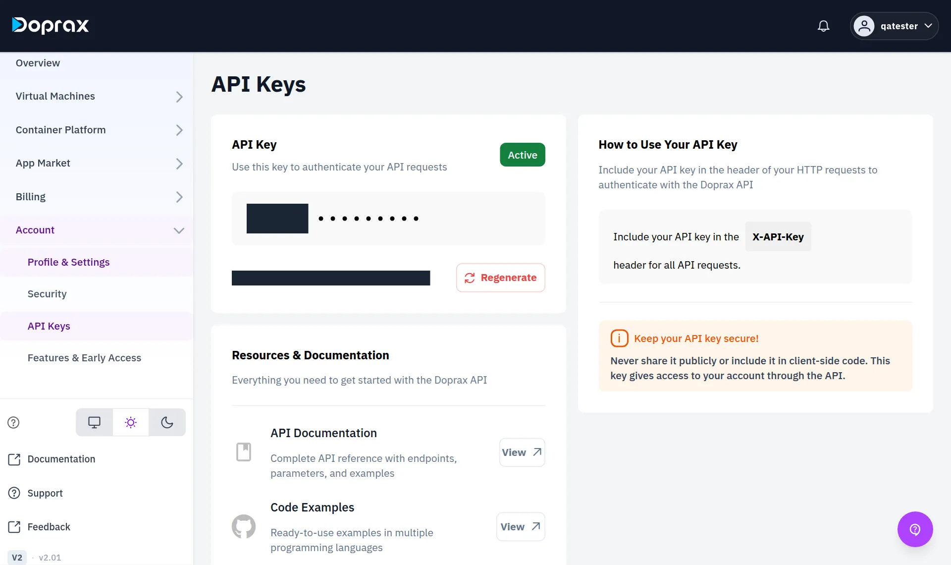Click the v2.01 version text

tap(50, 558)
